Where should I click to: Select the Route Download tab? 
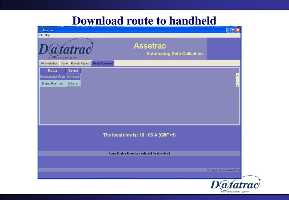point(103,63)
